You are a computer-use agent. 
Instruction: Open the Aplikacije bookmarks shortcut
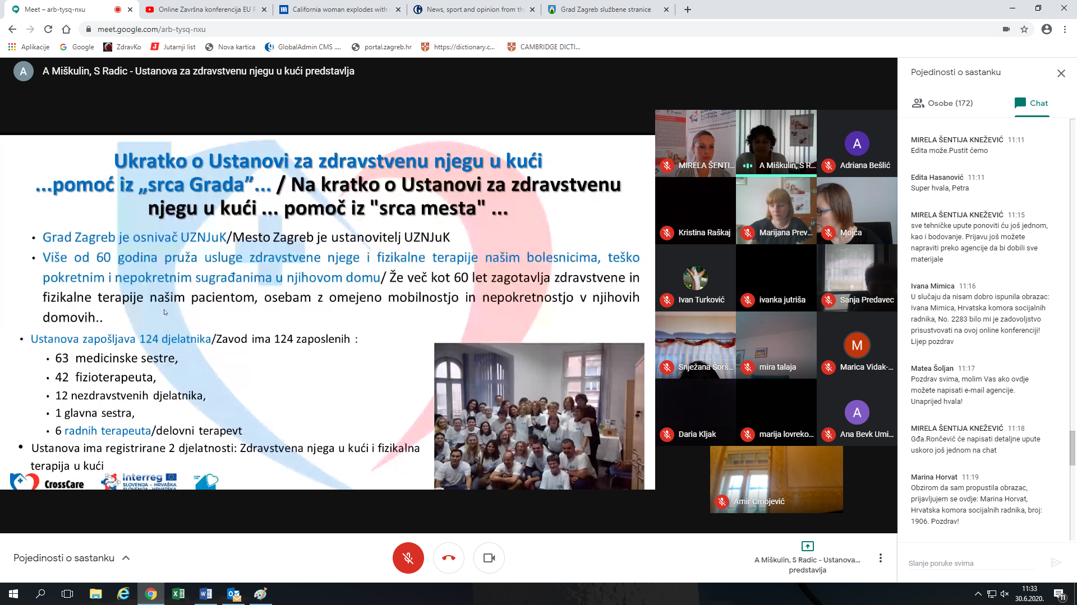[x=29, y=47]
